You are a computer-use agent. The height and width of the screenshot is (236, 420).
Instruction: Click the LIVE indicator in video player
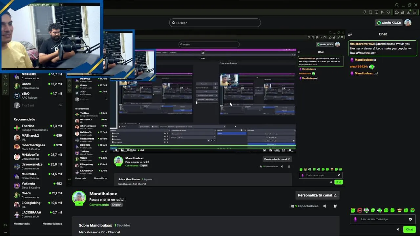(x=141, y=150)
